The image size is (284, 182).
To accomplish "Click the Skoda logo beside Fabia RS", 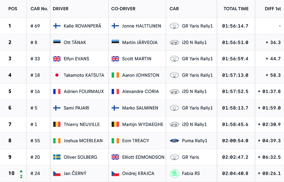I will click(174, 173).
